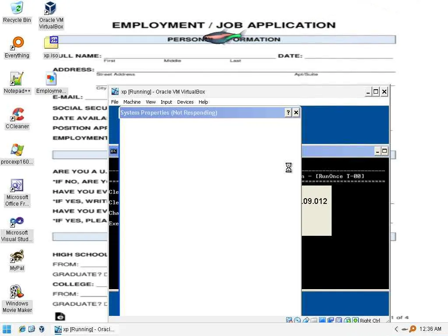Select the Oracle VM VirtualBox desktop shortcut
This screenshot has height=336, width=448.
pyautogui.click(x=51, y=15)
